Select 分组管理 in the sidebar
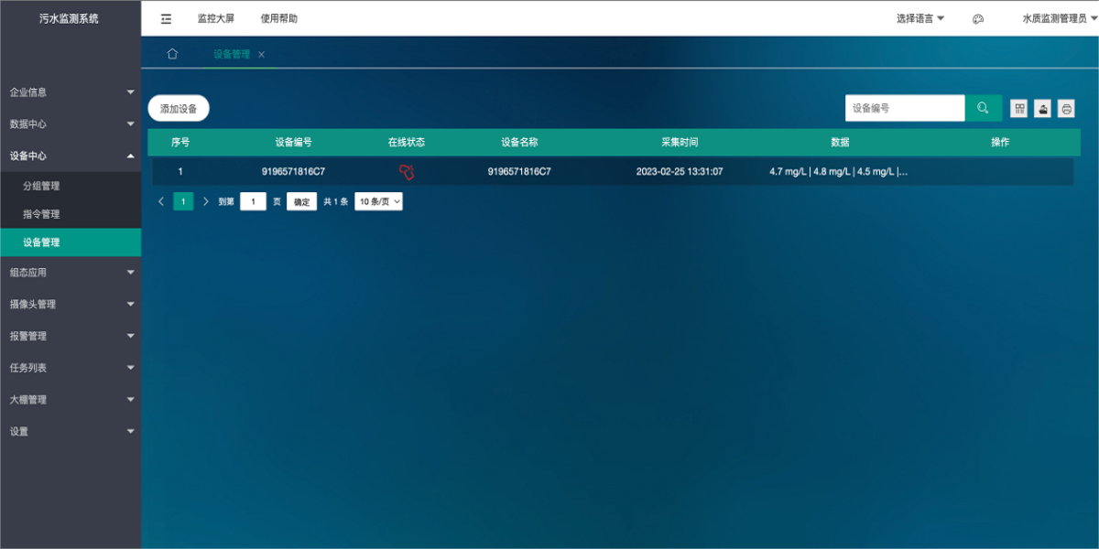This screenshot has height=549, width=1099. (x=41, y=186)
